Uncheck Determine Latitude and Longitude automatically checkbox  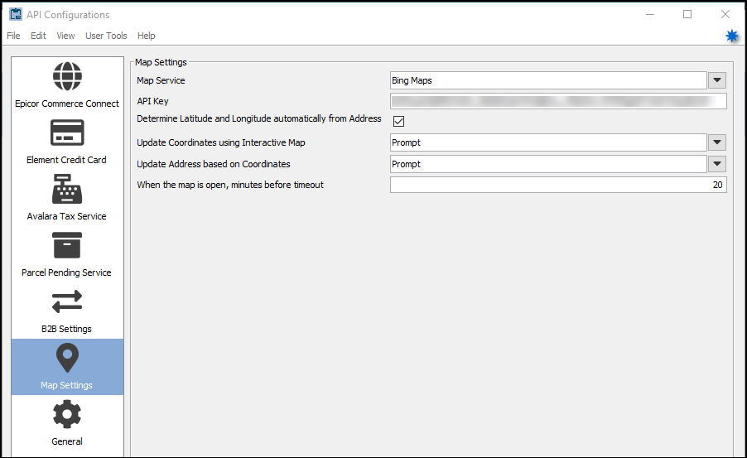[398, 121]
